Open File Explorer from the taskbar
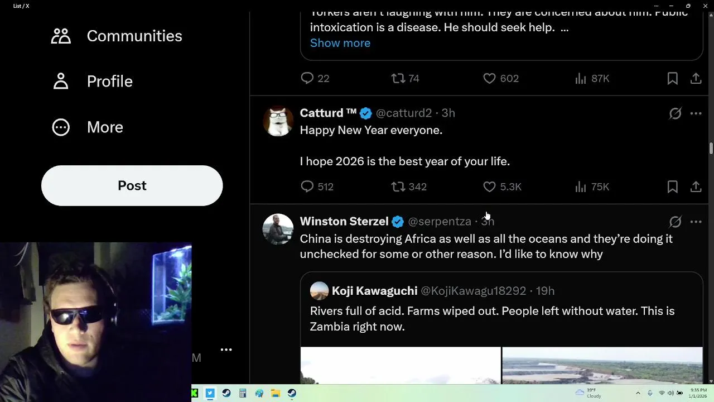 (275, 393)
